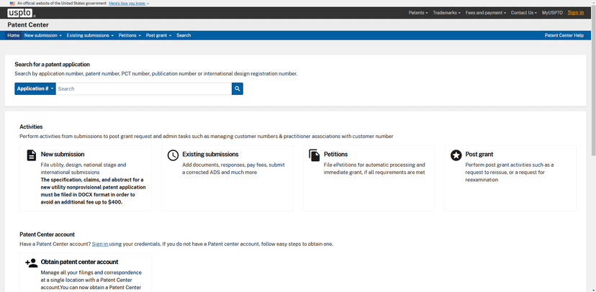Expand Fees and payment menu
596x292 pixels.
[x=486, y=13]
